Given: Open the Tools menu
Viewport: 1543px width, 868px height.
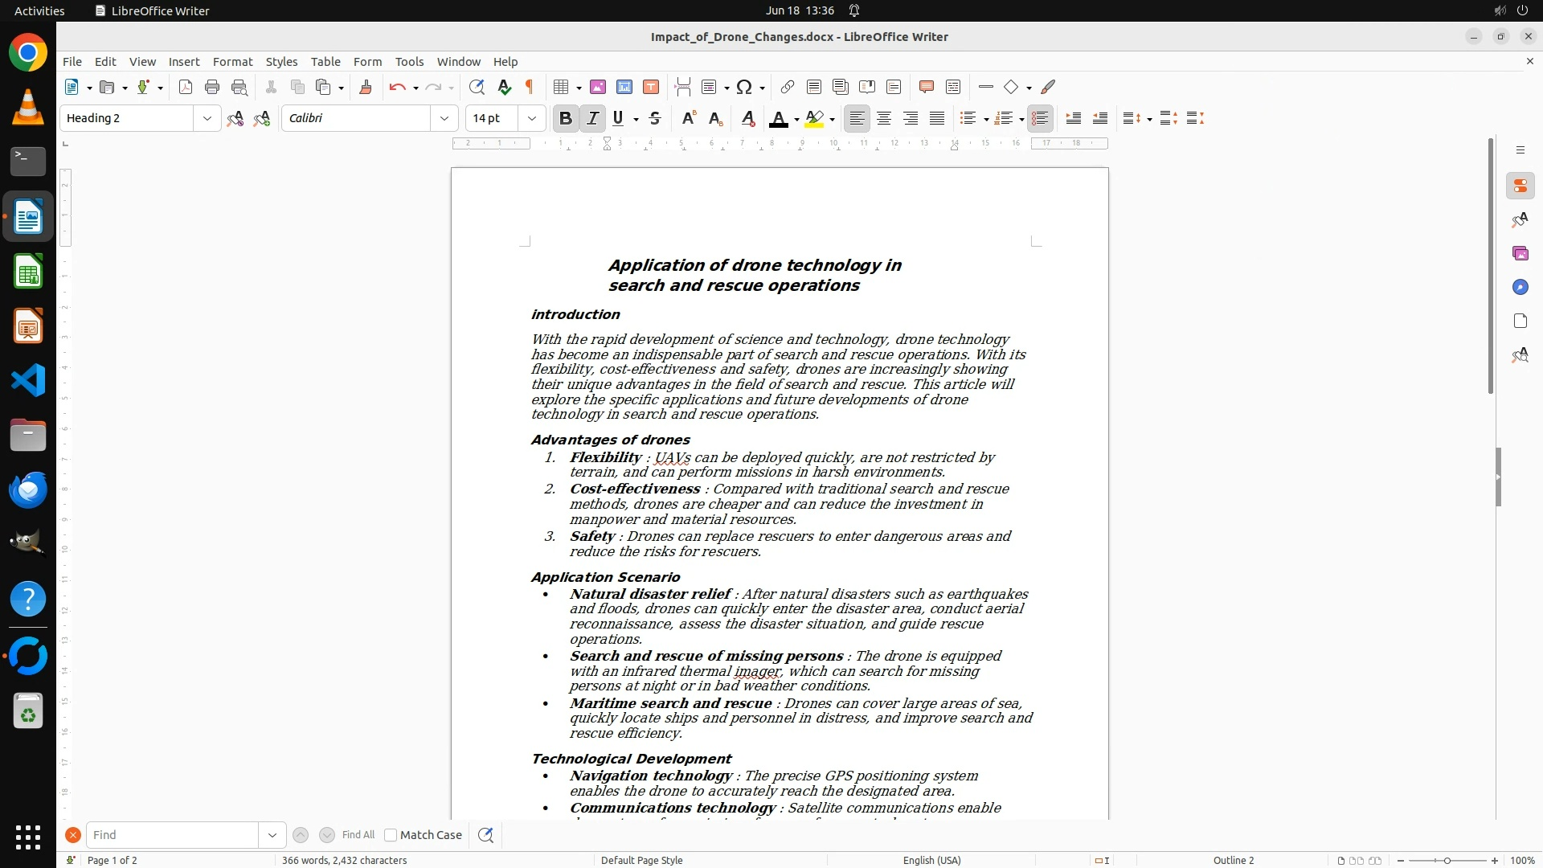Looking at the screenshot, I should (x=409, y=62).
